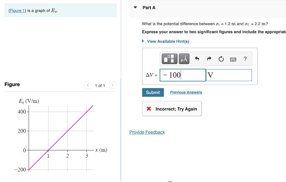Screen dimensions: 286x182
Task: Open the Figure 1 link
Action: coord(17,10)
